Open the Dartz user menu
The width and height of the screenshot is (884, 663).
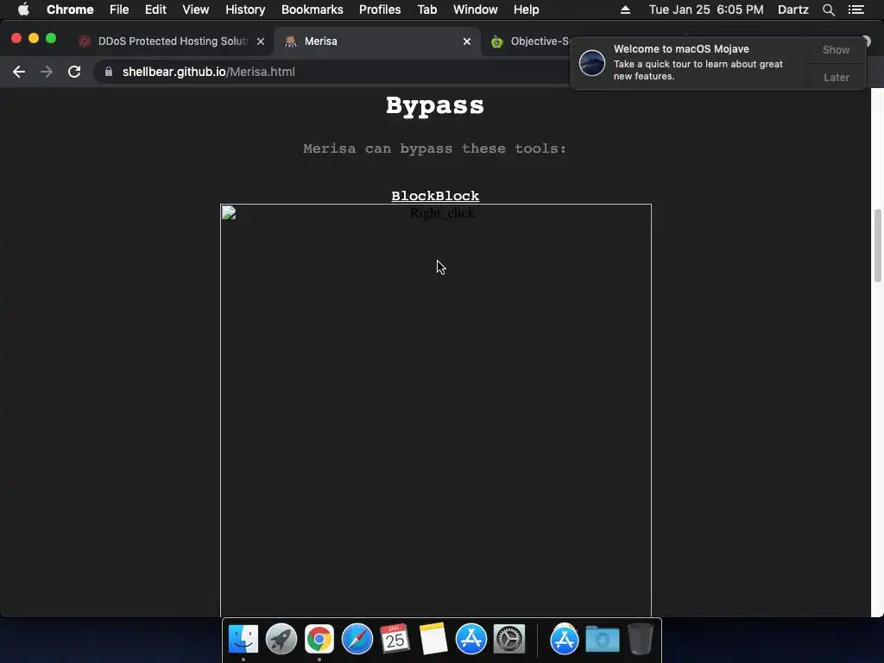click(x=793, y=9)
